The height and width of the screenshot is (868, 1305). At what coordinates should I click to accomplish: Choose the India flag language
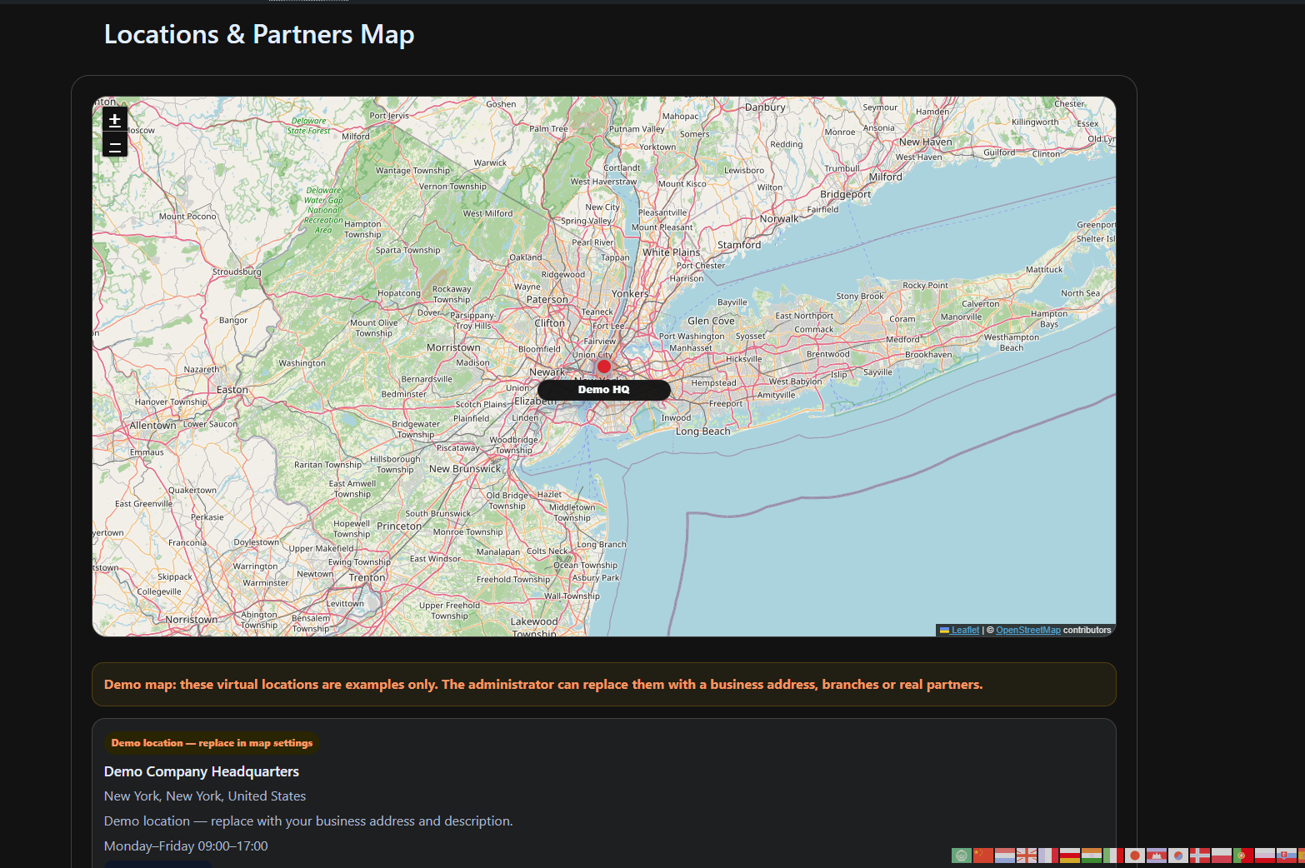click(1092, 856)
